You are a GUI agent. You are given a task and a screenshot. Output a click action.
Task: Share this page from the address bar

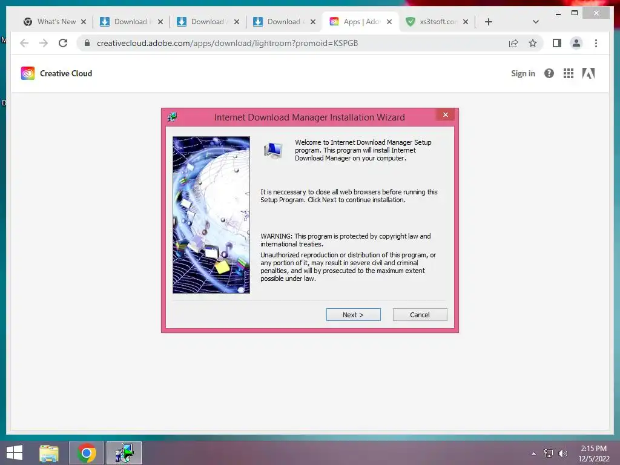tap(513, 43)
